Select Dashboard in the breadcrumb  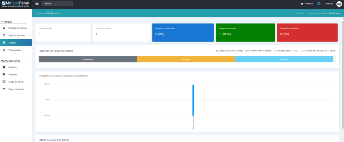pos(53,13)
